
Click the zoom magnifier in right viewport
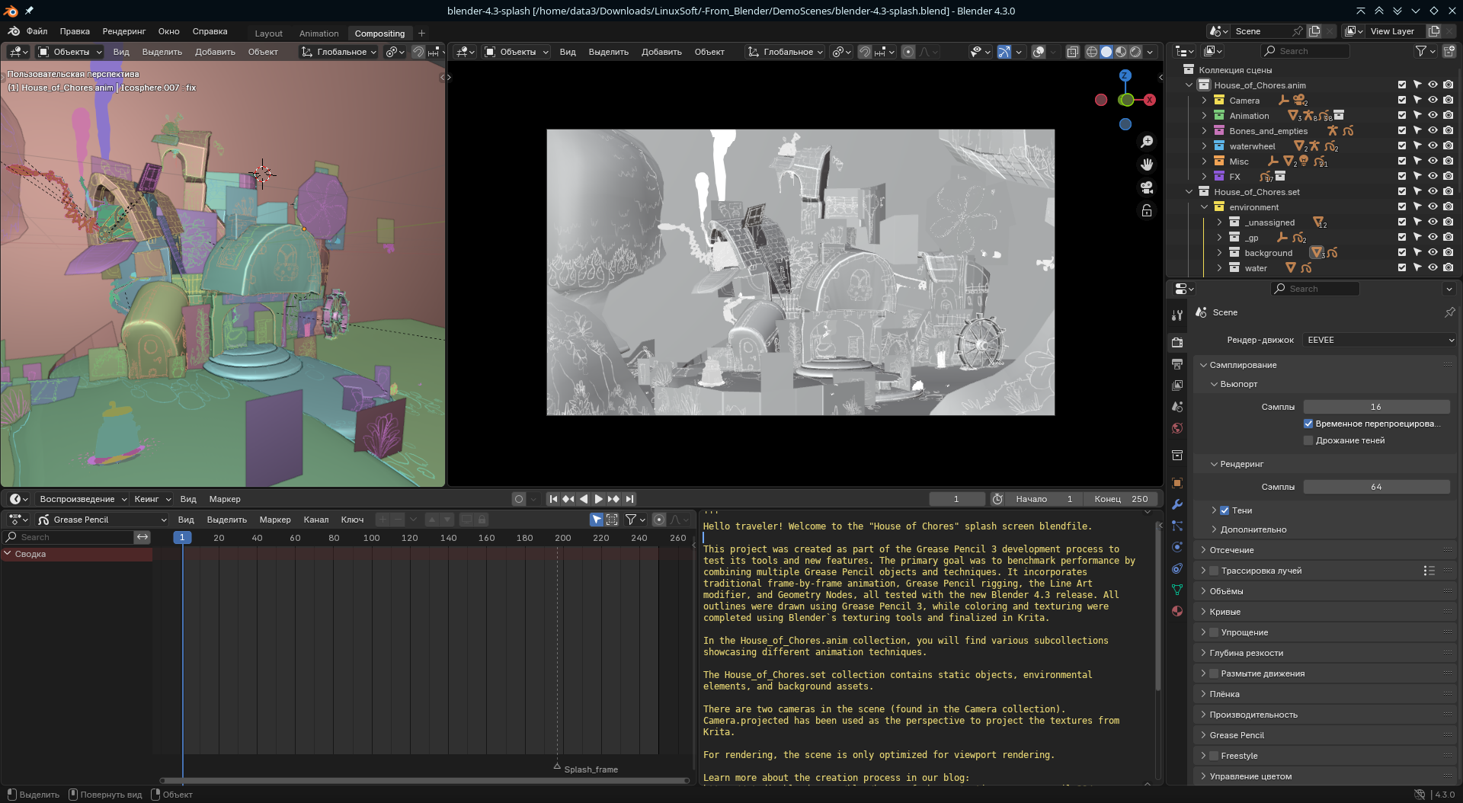point(1147,142)
